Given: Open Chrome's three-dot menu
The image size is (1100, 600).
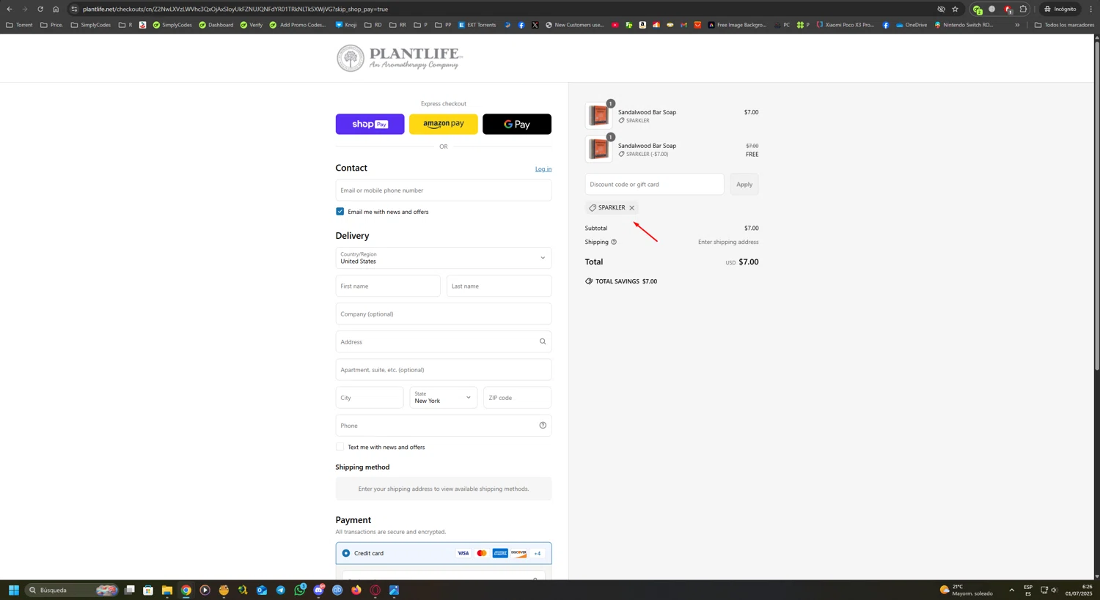Looking at the screenshot, I should pos(1090,9).
